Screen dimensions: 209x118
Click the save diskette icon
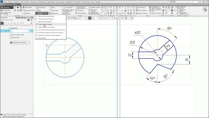click(x=21, y=8)
